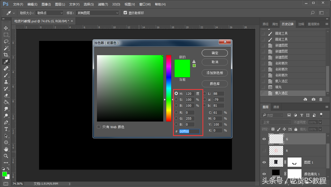Screen dimensions: 331x187
Task: Filter layers by type layers icon
Action: 302,115
